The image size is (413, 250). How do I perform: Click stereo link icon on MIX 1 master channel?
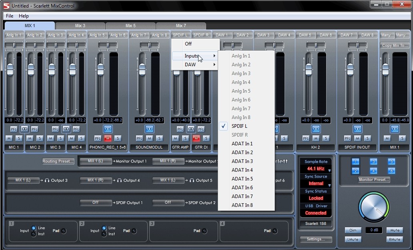coord(395,129)
